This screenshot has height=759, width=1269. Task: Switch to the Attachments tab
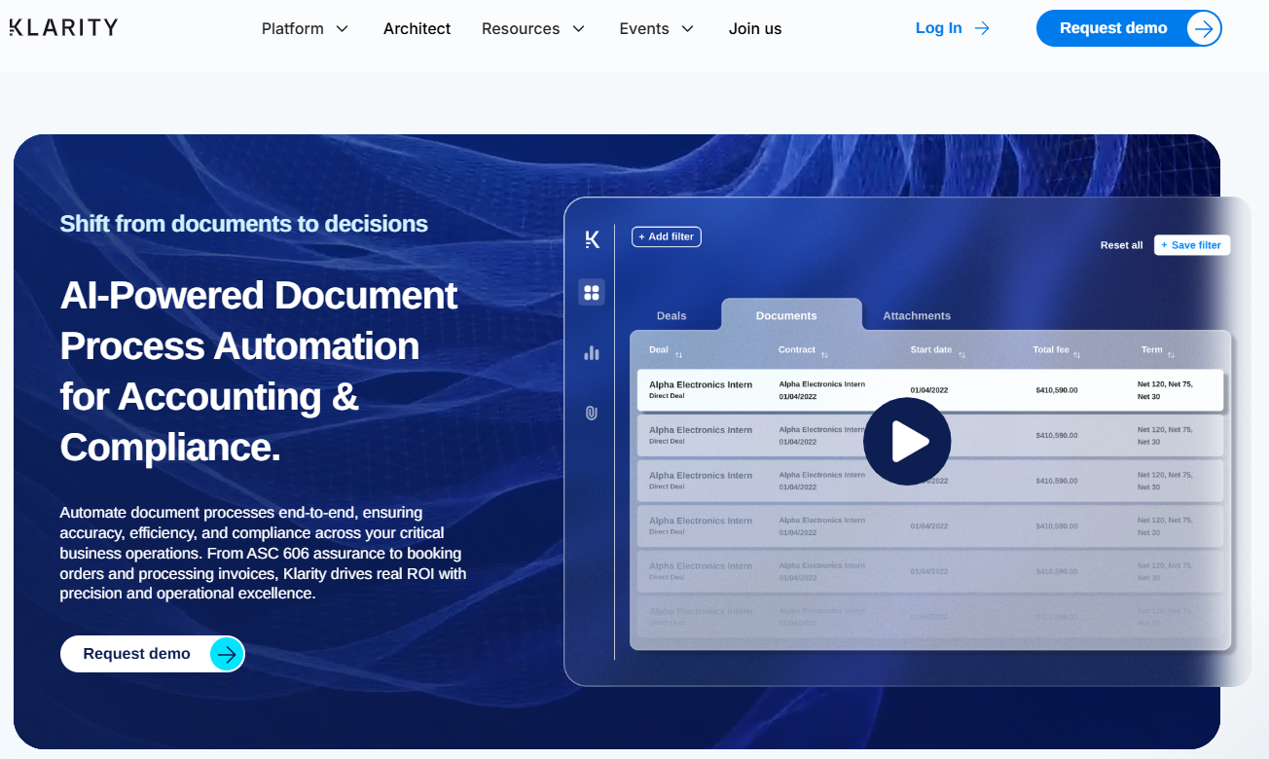916,315
